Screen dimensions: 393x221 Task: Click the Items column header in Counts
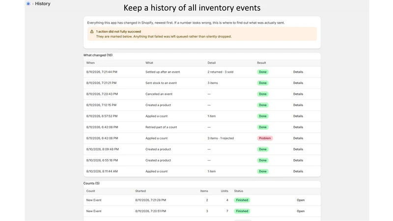[x=204, y=191]
